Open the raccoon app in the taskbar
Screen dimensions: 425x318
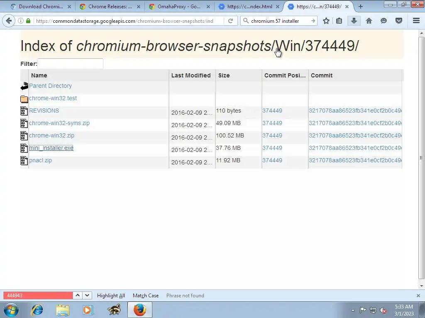[x=114, y=310]
